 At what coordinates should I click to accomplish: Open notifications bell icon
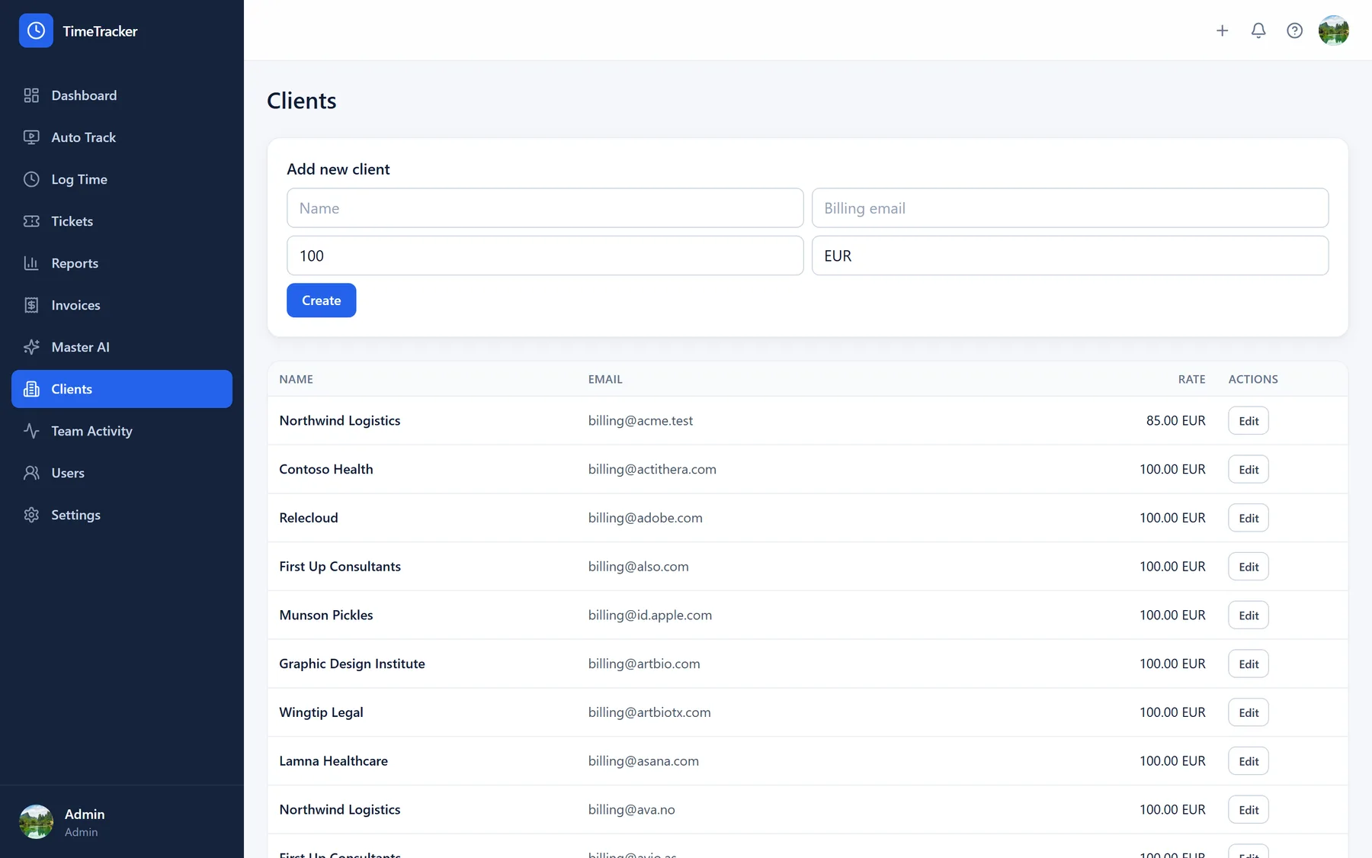click(x=1258, y=31)
